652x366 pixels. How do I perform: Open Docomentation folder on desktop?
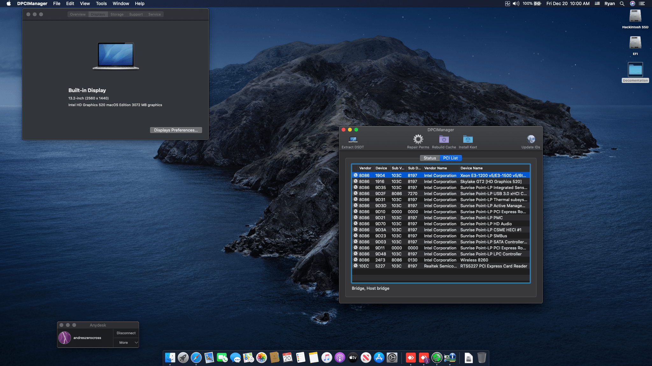pos(635,72)
